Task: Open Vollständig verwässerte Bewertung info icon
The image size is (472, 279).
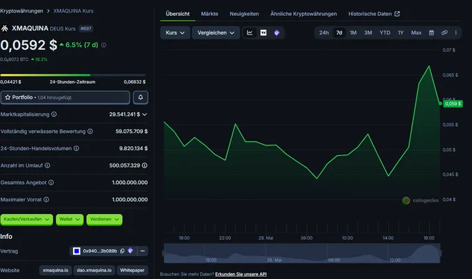Action: tap(90, 132)
